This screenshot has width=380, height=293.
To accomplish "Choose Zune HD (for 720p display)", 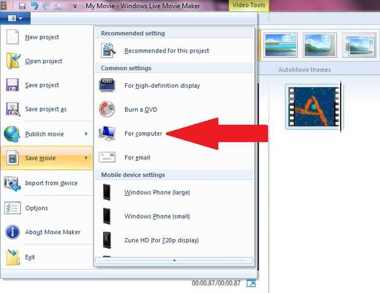I will 174,240.
